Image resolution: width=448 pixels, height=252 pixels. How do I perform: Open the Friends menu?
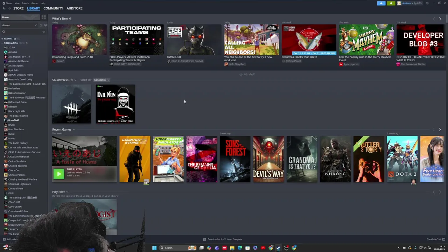click(x=26, y=3)
